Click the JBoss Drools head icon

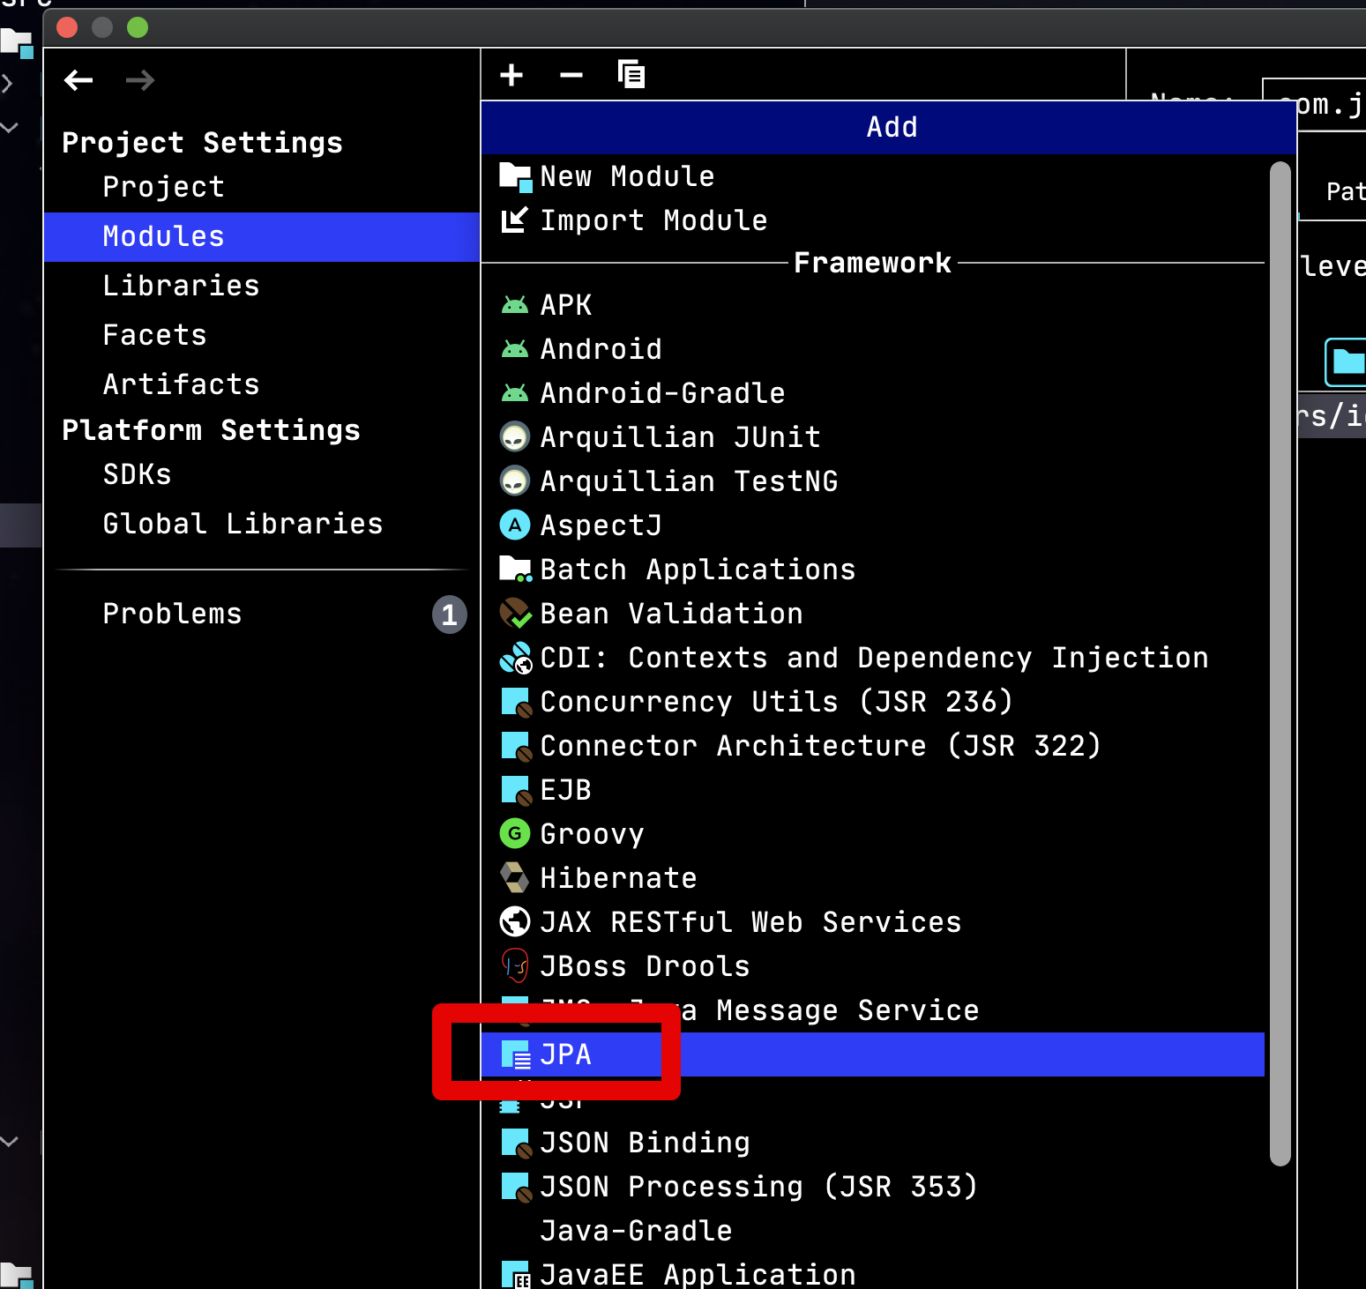(515, 966)
